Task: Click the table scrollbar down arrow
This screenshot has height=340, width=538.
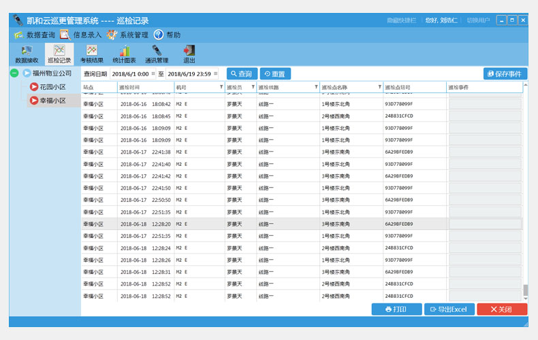Action: point(525,299)
